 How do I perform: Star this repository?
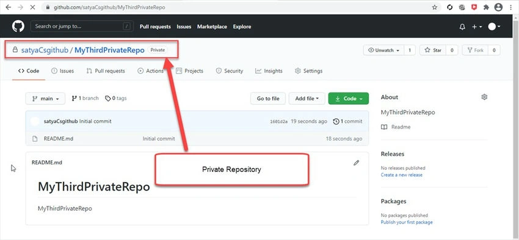[x=433, y=50]
